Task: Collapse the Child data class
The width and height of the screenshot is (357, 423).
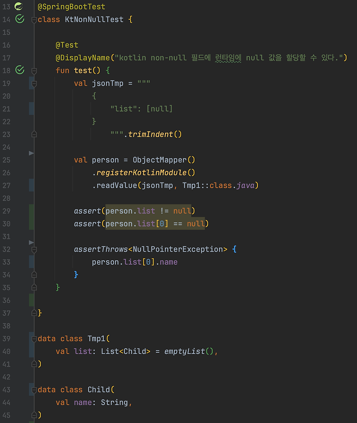Action: (34, 389)
